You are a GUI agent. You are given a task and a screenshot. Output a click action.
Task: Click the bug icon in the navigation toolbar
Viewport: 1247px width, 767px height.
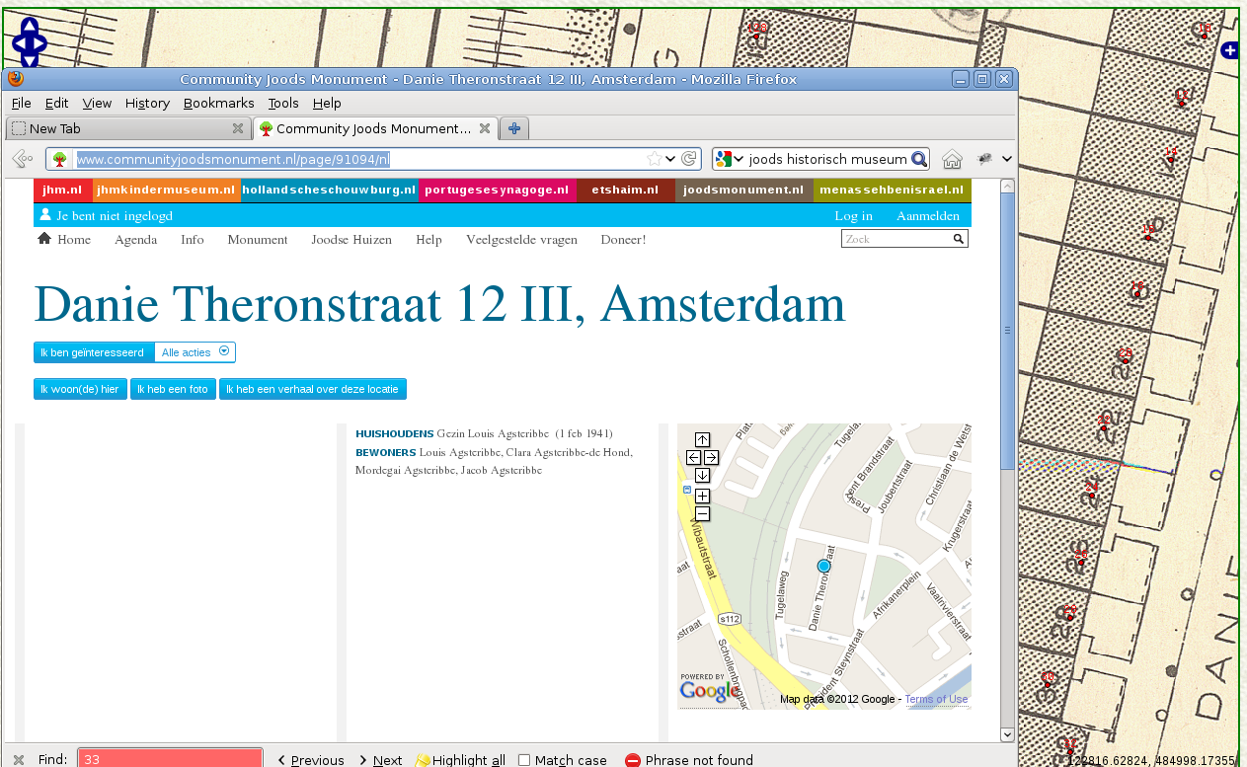(984, 159)
